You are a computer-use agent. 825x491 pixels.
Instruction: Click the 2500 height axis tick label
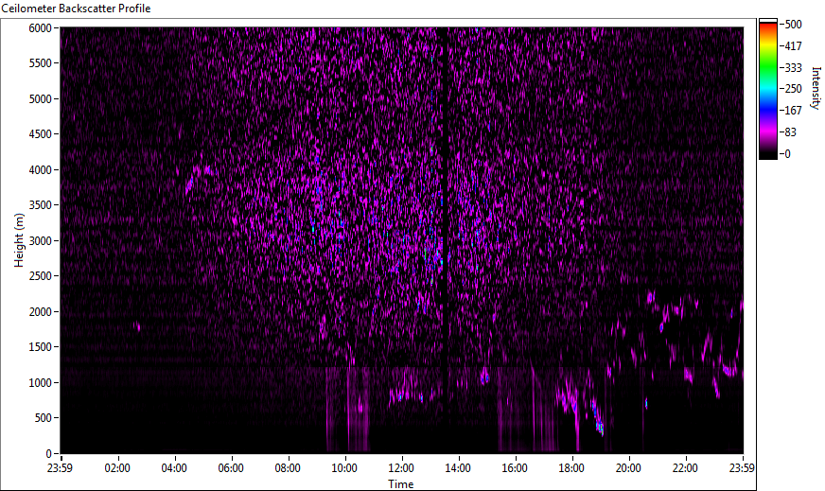tap(40, 276)
